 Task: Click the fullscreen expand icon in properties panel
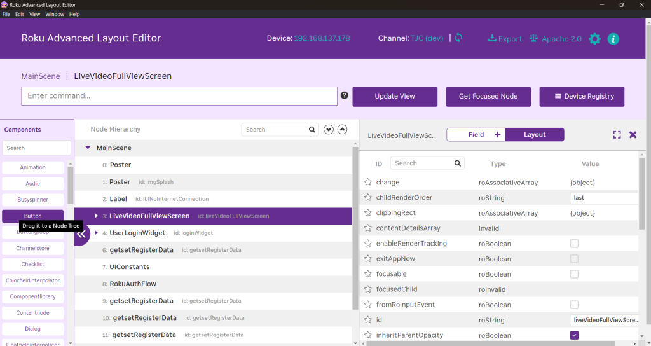click(617, 135)
